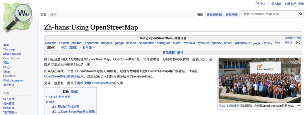Jump to 从OpenStreetMap导出图像 section

[77, 112]
